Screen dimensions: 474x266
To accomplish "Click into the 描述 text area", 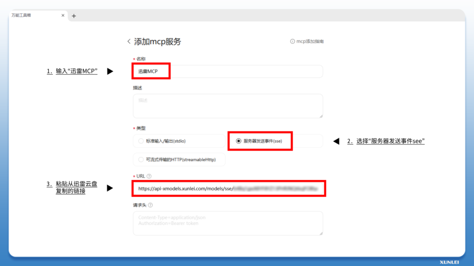I will [227, 106].
